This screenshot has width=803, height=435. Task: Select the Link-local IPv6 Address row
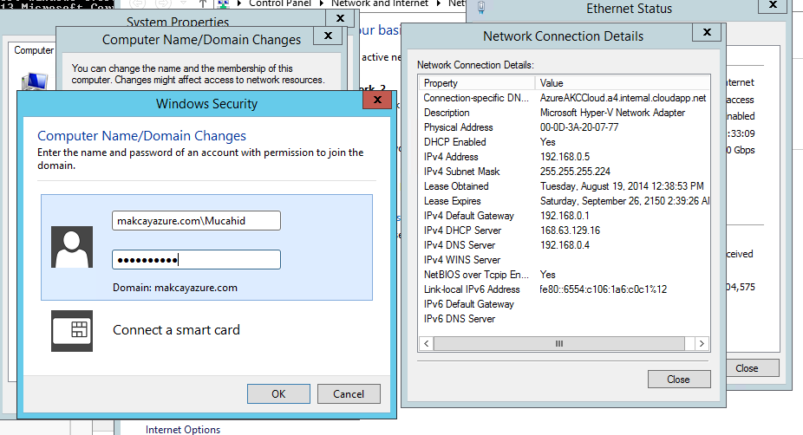coord(565,289)
